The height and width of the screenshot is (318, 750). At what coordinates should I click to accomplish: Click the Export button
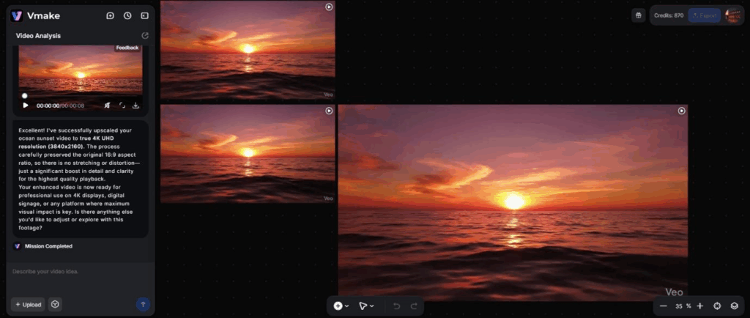click(704, 15)
